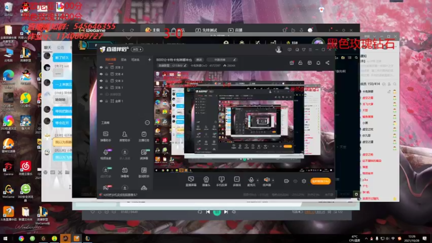Collapse the 工具箱 toolbox panel
The width and height of the screenshot is (432, 243).
click(x=147, y=123)
